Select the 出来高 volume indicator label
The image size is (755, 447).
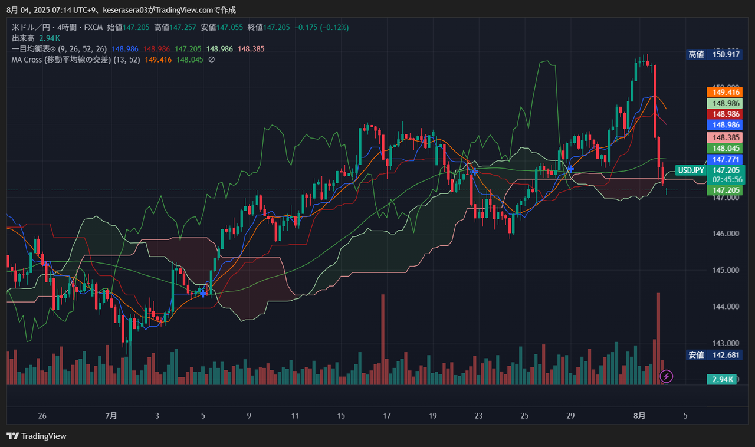(x=23, y=38)
